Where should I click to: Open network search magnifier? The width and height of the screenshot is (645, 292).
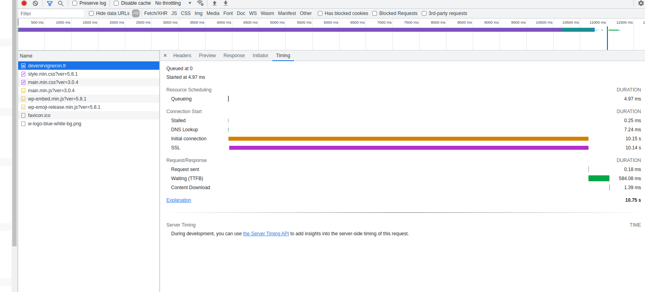[x=60, y=3]
